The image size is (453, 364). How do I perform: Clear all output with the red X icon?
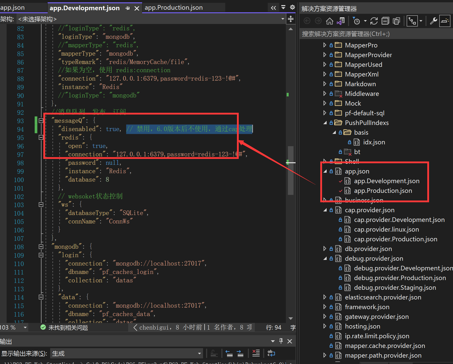(256, 353)
